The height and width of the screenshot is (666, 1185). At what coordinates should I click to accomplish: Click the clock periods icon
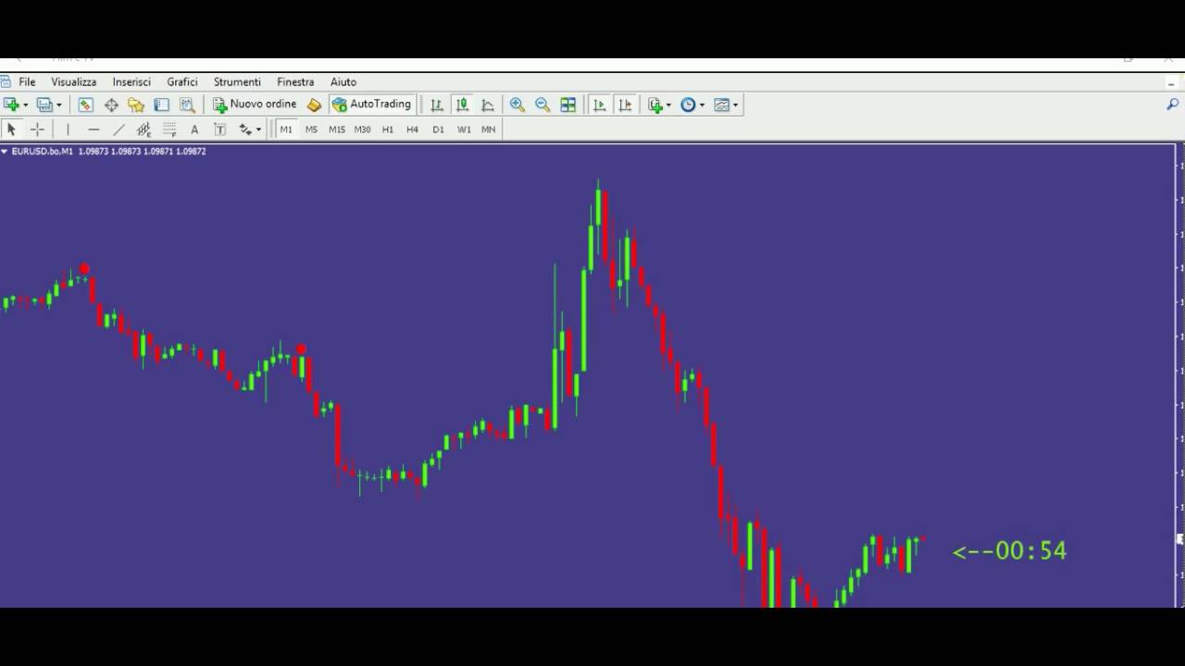point(688,105)
